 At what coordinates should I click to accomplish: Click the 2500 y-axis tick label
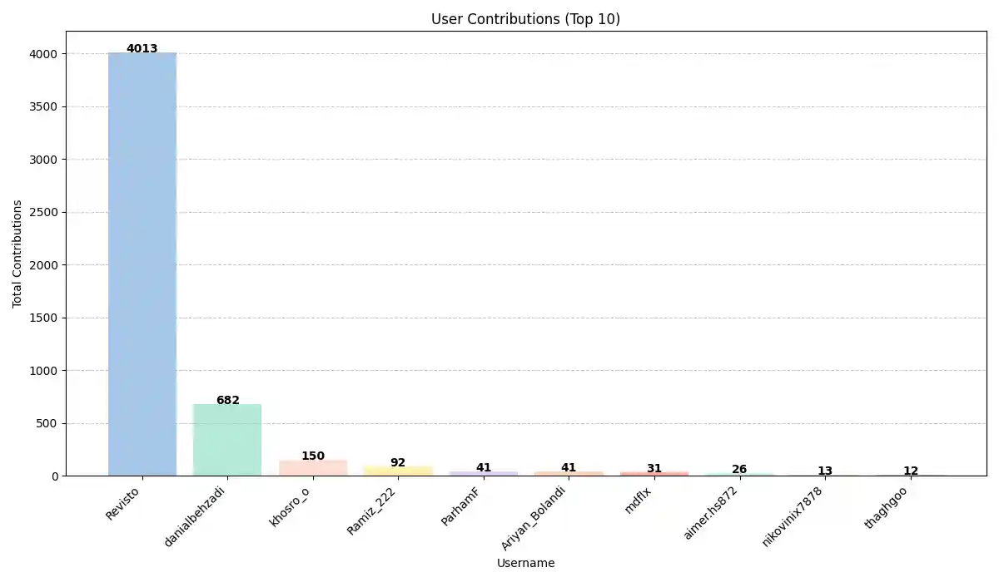(45, 212)
